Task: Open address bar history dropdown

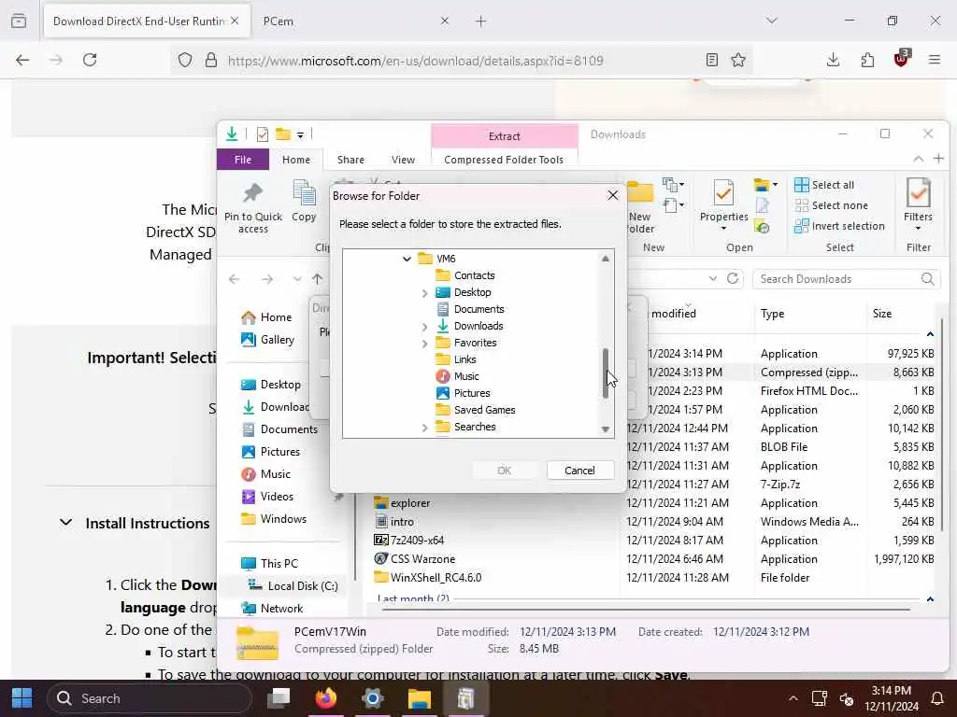Action: click(713, 278)
